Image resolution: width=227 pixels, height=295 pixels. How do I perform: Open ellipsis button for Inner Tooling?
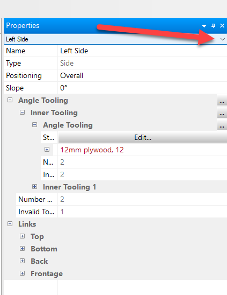tap(222, 113)
